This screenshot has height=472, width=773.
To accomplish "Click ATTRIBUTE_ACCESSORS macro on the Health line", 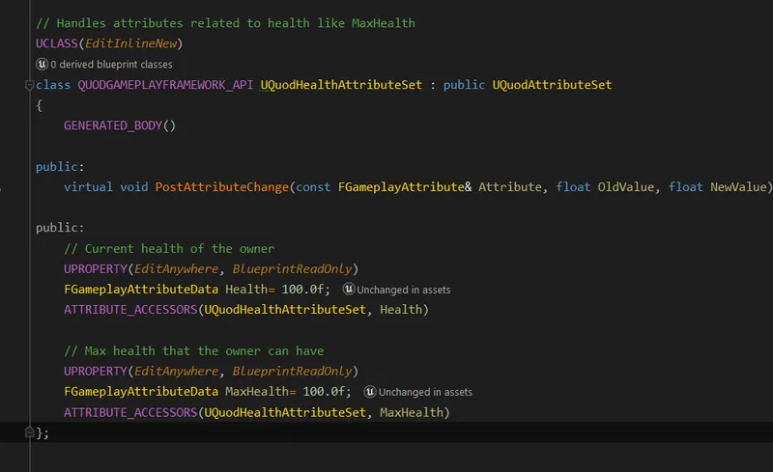I will point(130,310).
